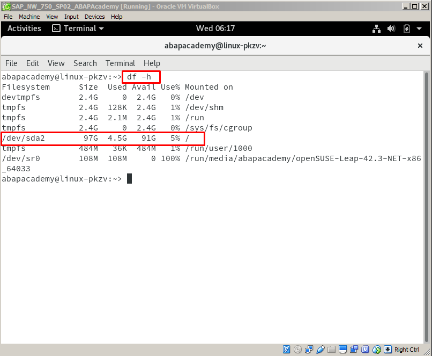The image size is (432, 356).
Task: Click the 'Avail' column header
Action: (x=144, y=87)
